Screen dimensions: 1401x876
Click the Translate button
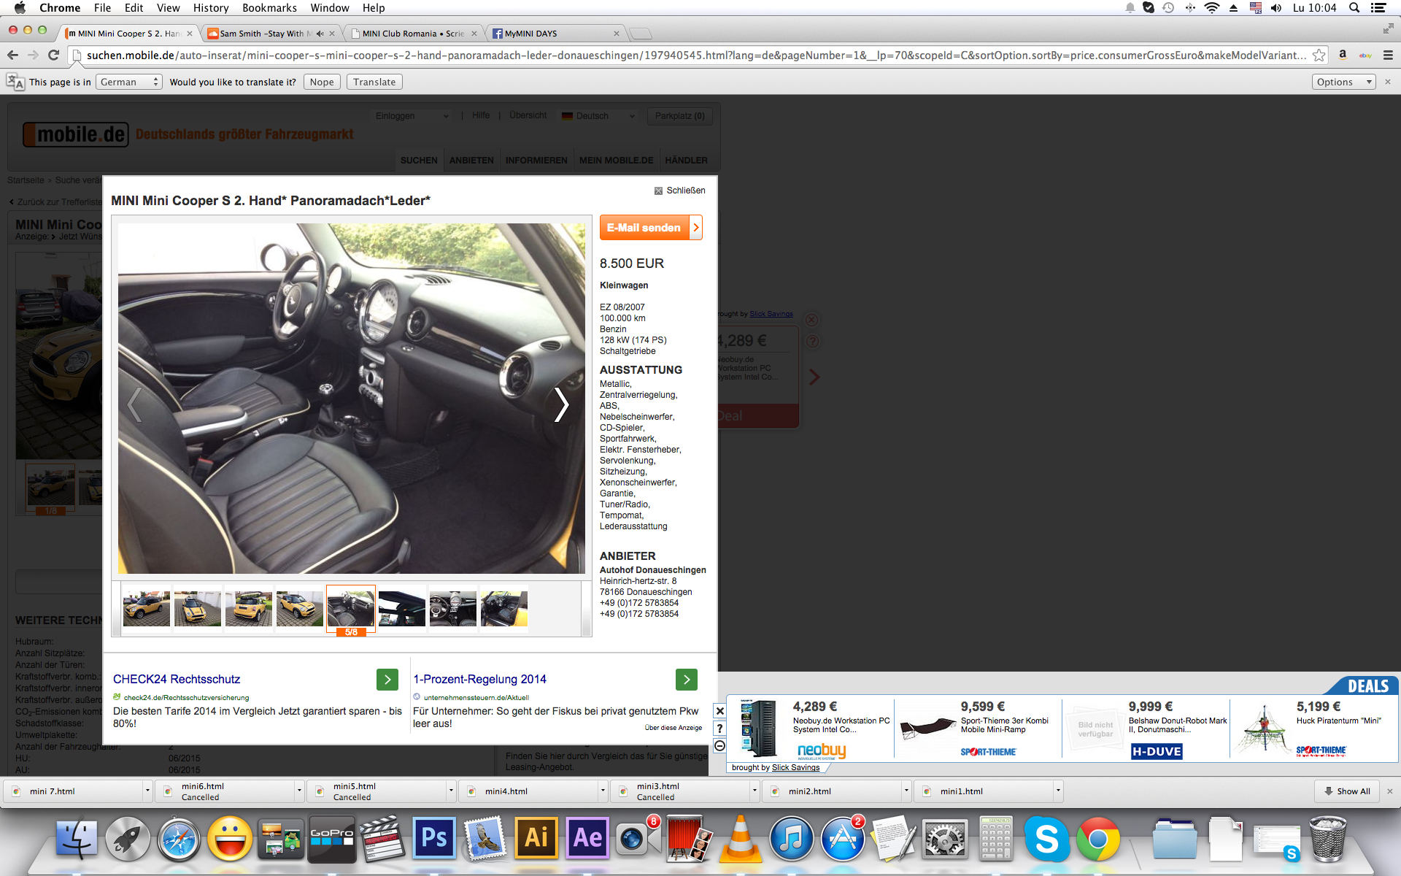tap(374, 82)
